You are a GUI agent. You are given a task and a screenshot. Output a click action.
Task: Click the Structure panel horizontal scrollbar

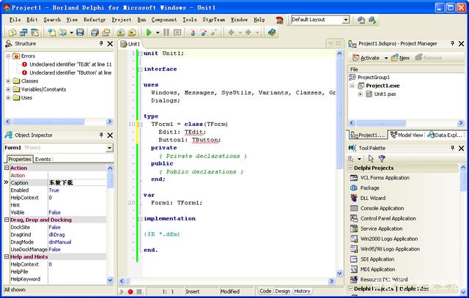click(59, 122)
